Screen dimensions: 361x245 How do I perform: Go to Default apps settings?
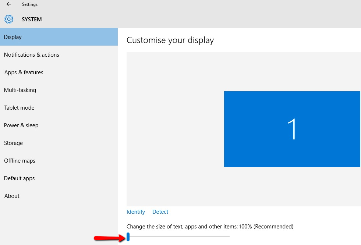20,178
